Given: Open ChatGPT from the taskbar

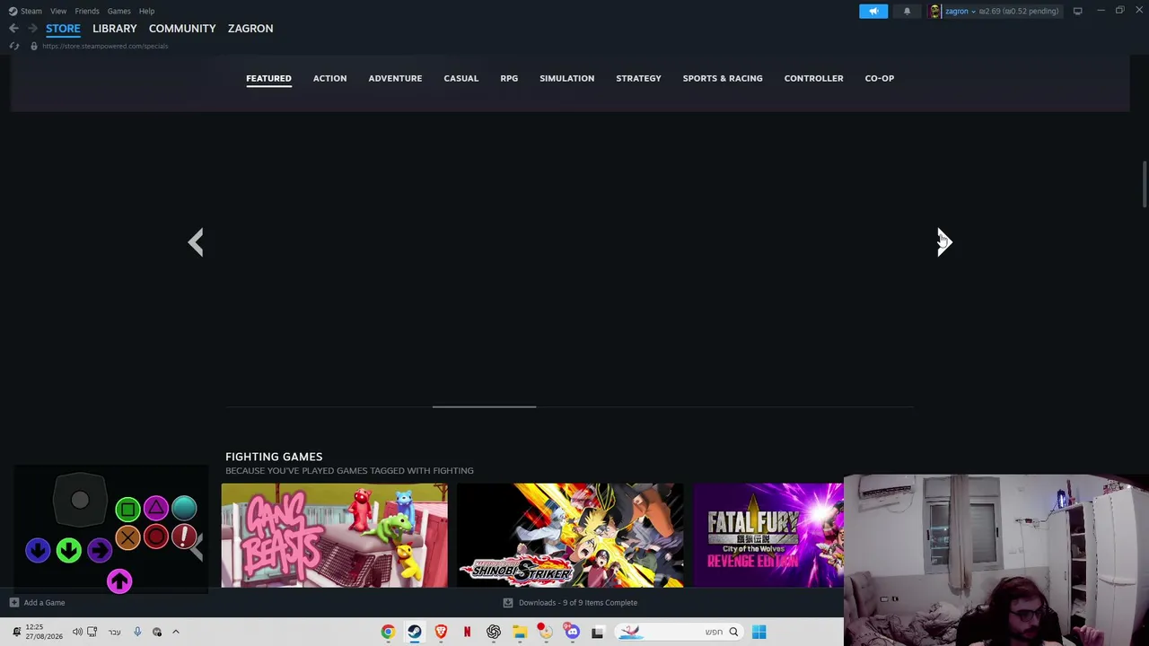Looking at the screenshot, I should [x=493, y=632].
